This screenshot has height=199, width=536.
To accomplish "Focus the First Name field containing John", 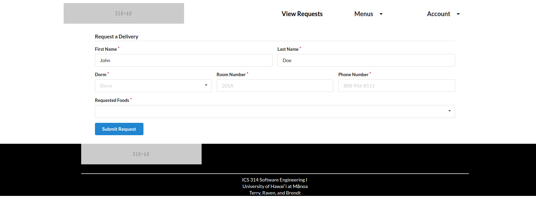I will [x=184, y=60].
